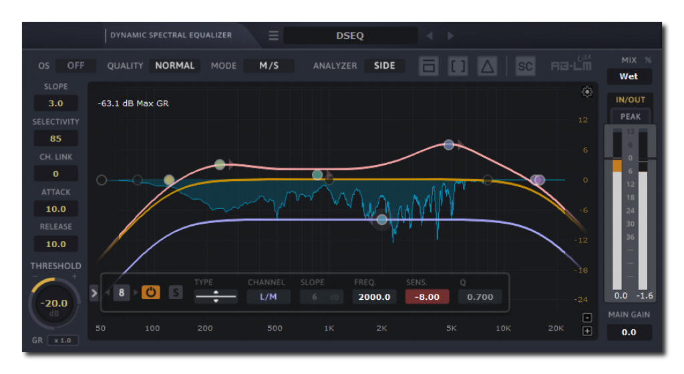Click the plus zoom icon below graph
This screenshot has width=684, height=374.
[587, 331]
